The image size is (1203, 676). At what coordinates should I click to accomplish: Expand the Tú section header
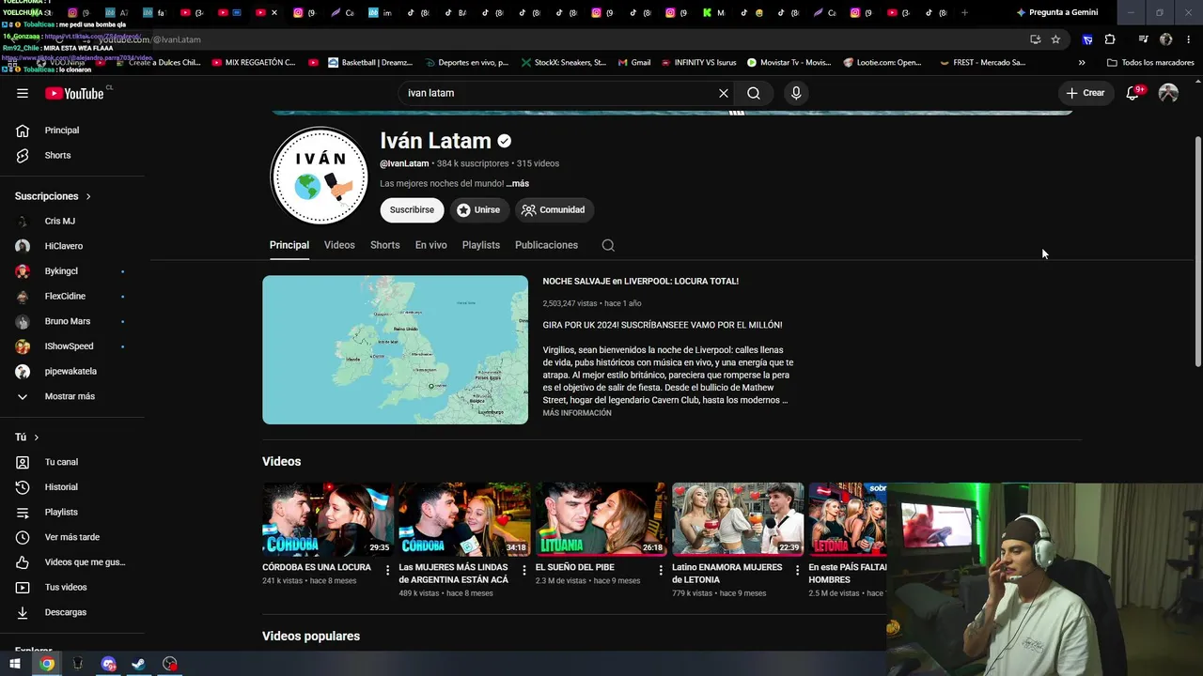(x=26, y=438)
